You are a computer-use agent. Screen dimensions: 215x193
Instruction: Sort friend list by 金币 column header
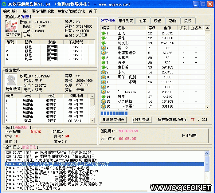click(167, 28)
